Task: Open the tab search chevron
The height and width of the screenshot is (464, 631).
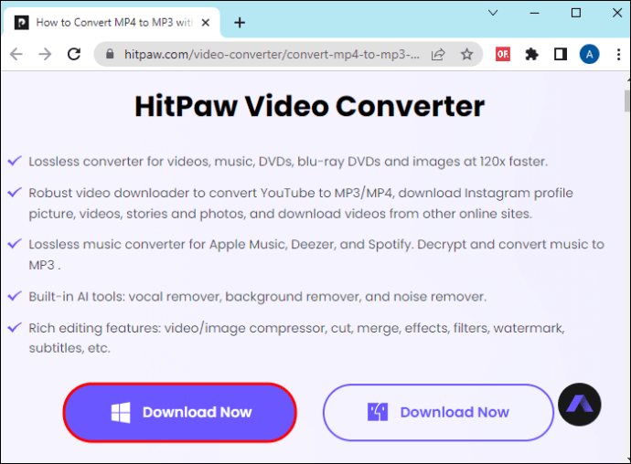Action: pos(493,13)
